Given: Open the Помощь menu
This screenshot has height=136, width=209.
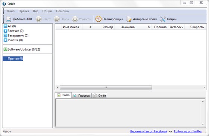Looking at the screenshot, I should [x=62, y=11].
